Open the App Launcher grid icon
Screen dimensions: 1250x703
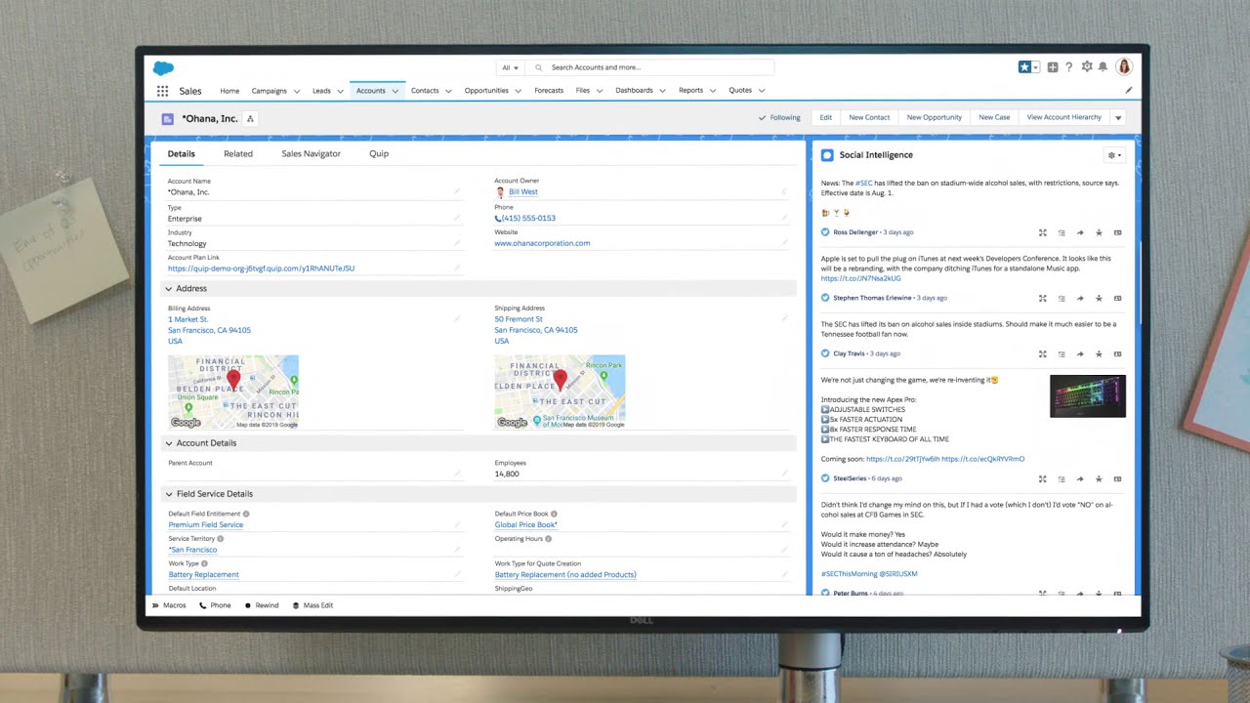tap(162, 91)
